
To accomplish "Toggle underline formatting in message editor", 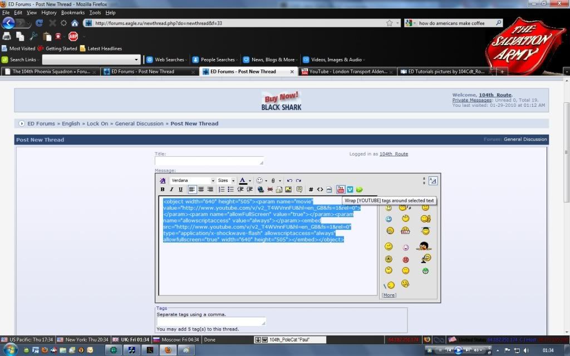I will click(180, 190).
